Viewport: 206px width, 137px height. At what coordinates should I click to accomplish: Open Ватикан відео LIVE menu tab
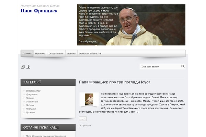click(x=90, y=53)
